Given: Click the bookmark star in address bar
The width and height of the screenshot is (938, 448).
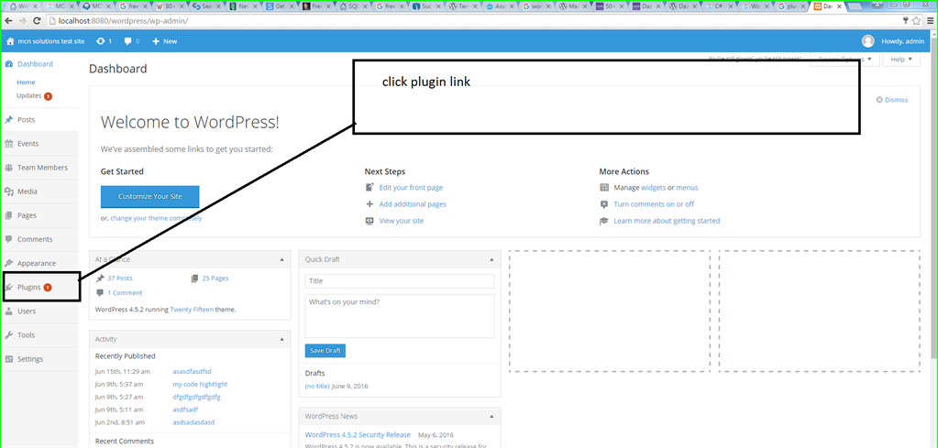Looking at the screenshot, I should (x=916, y=20).
